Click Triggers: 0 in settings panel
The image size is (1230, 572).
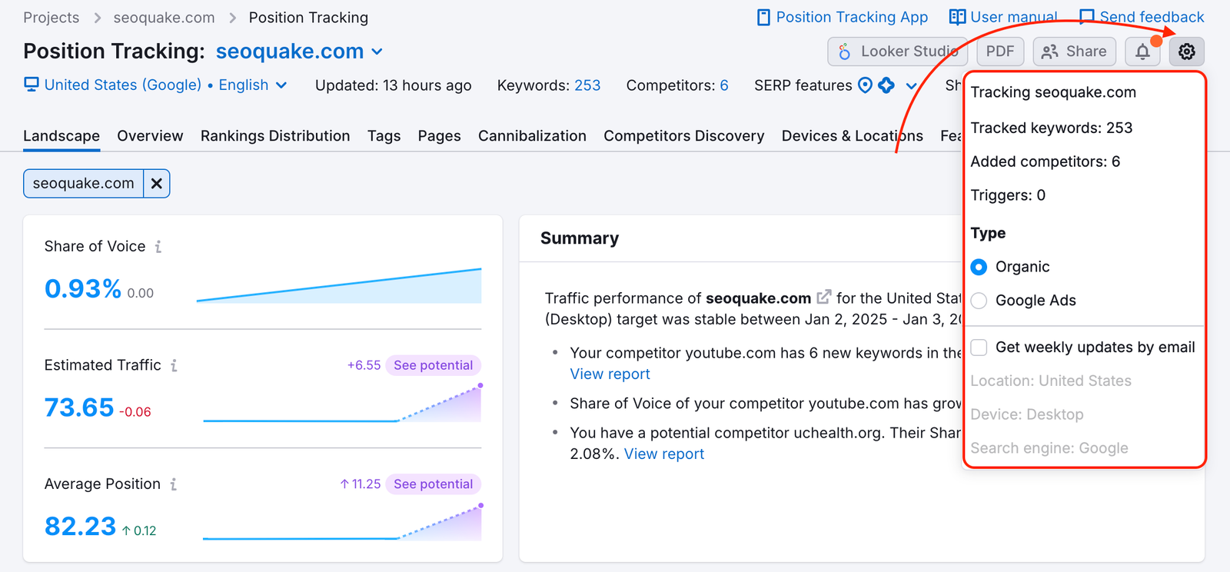coord(1008,195)
